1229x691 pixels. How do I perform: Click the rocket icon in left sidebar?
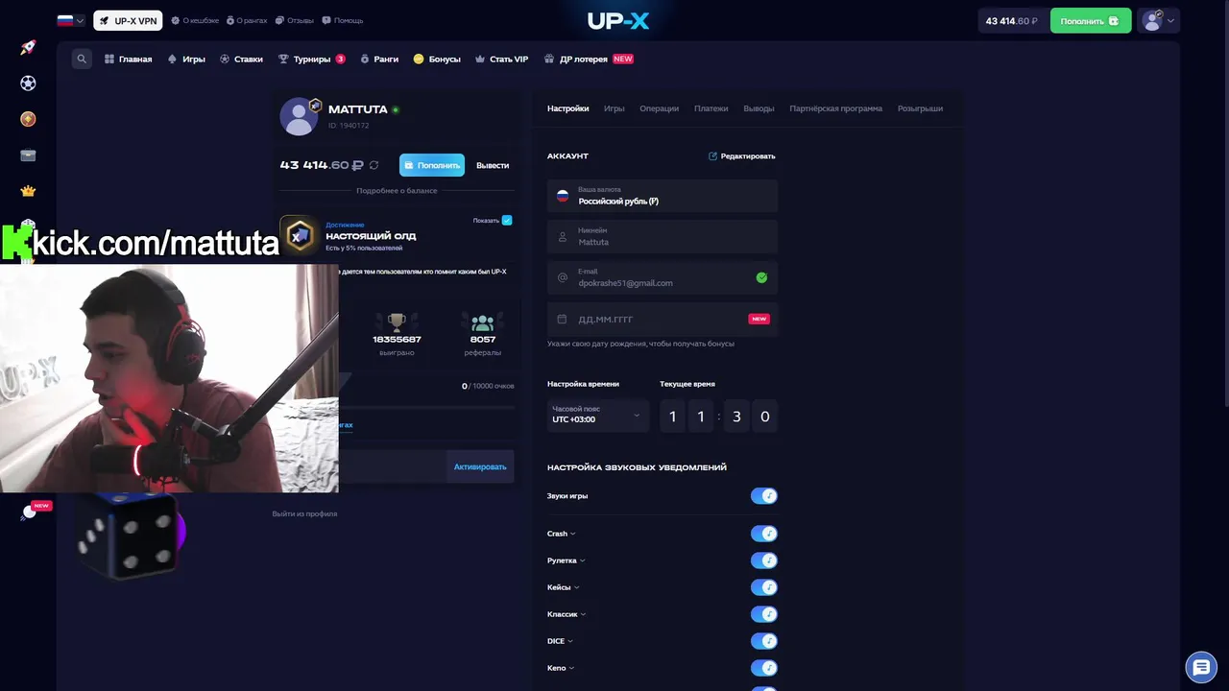point(28,48)
